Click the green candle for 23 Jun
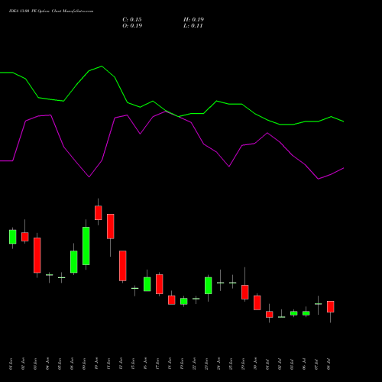The height and width of the screenshot is (382, 382). tap(209, 286)
